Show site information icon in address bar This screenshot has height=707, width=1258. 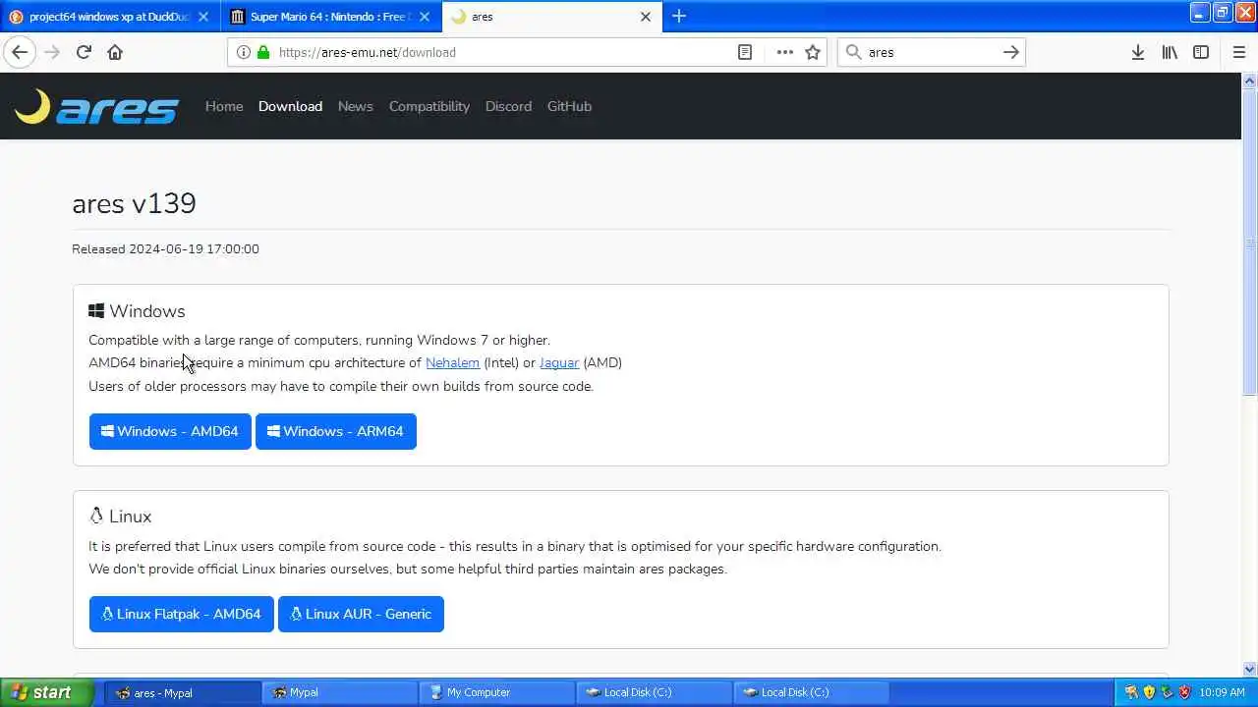pos(243,52)
